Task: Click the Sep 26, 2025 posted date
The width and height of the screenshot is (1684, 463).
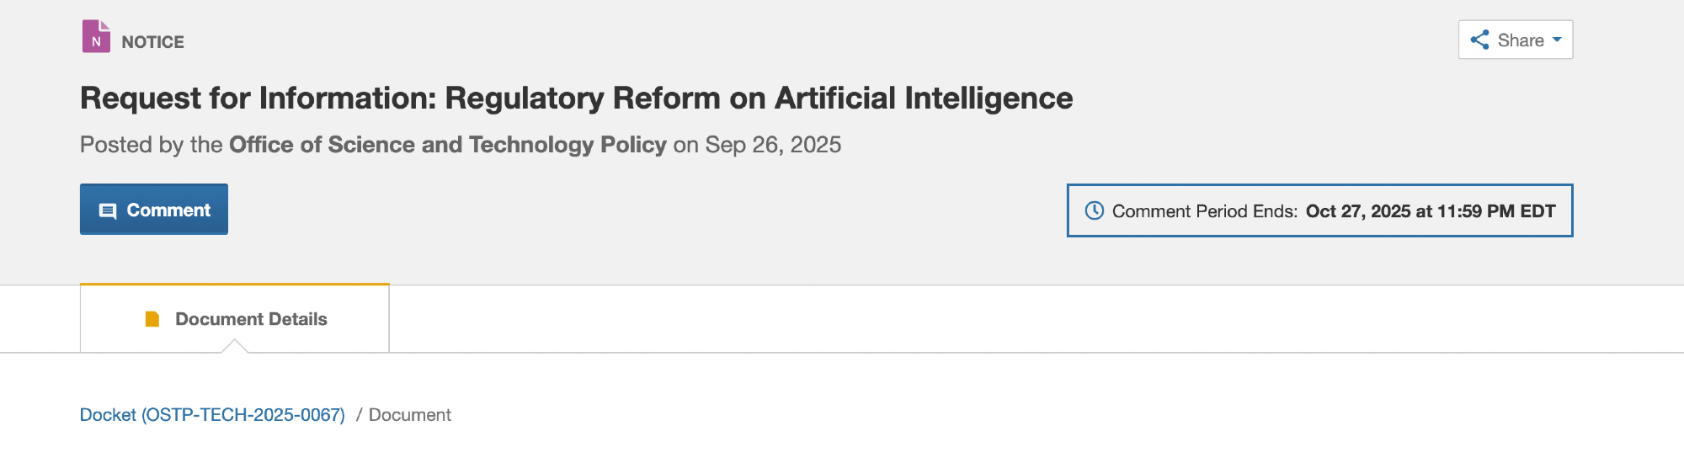Action: [x=773, y=145]
